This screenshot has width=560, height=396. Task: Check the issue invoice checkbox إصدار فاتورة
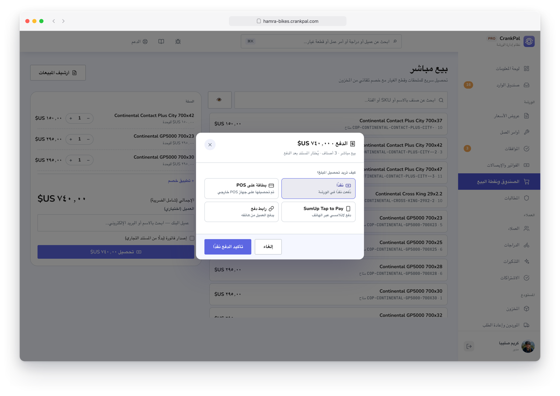point(192,238)
